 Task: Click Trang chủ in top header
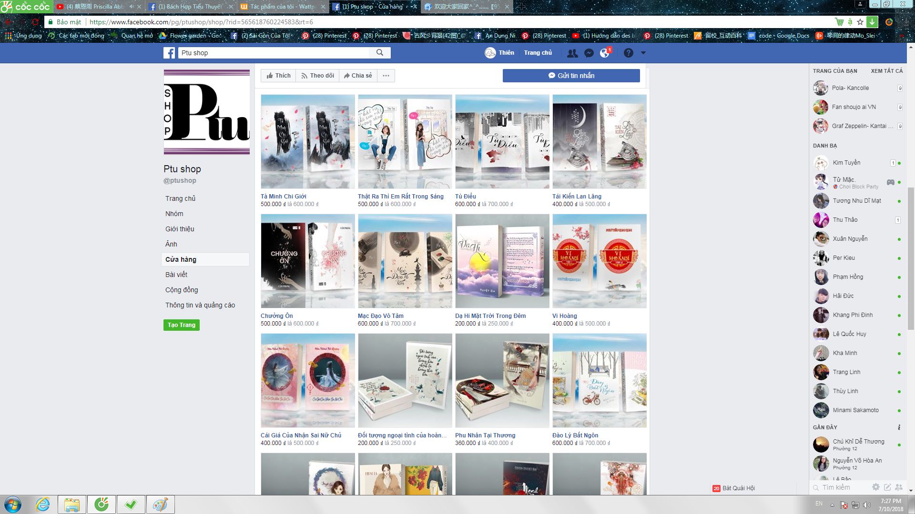538,53
